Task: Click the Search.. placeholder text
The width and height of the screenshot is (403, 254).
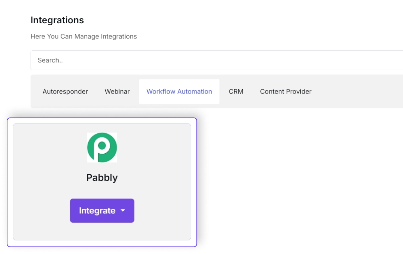Action: coord(50,60)
